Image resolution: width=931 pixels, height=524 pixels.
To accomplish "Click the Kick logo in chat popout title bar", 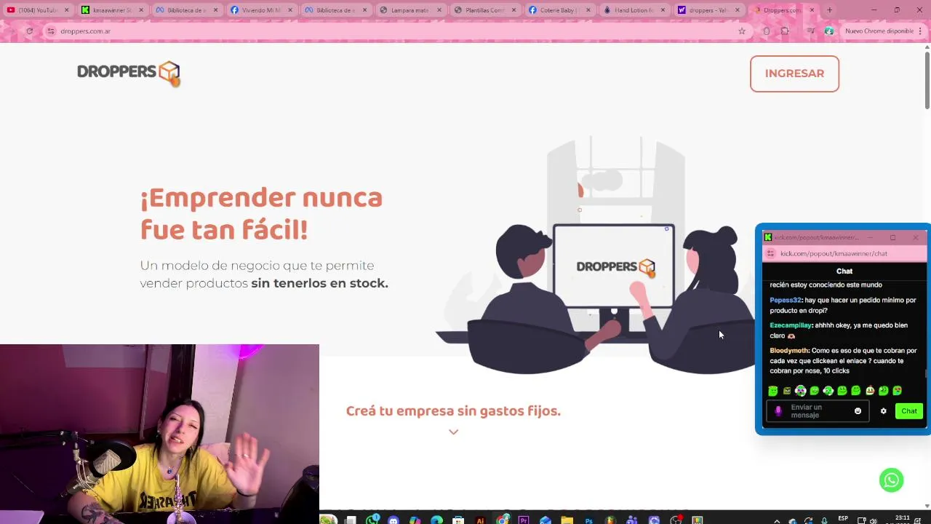I will [768, 237].
